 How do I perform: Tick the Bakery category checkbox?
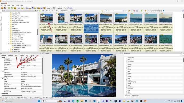[127, 66]
